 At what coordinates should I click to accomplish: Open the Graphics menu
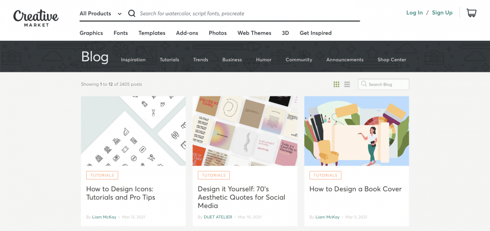[x=91, y=33]
